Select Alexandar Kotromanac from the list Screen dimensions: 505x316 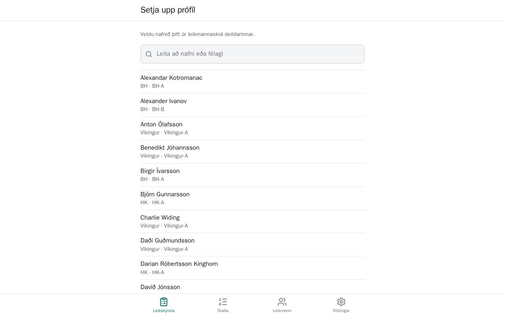[252, 82]
